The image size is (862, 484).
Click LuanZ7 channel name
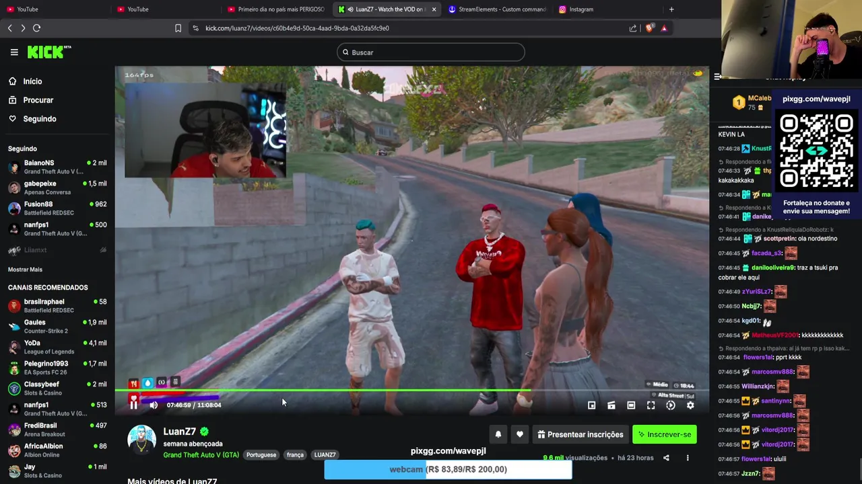click(179, 432)
